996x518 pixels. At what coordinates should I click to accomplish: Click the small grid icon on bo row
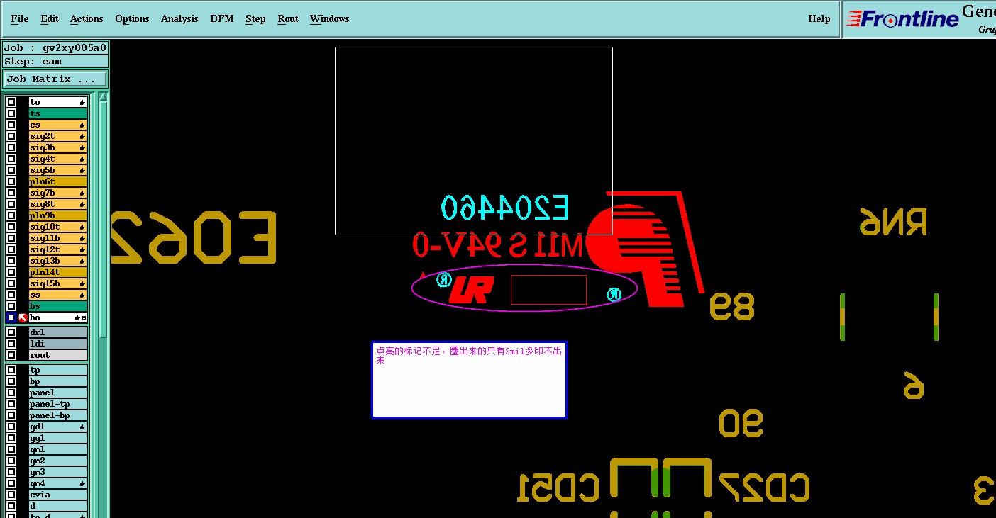point(84,318)
